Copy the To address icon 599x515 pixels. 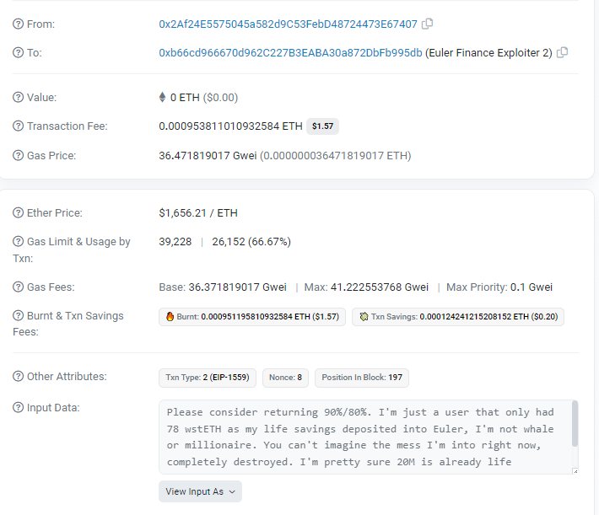[563, 52]
